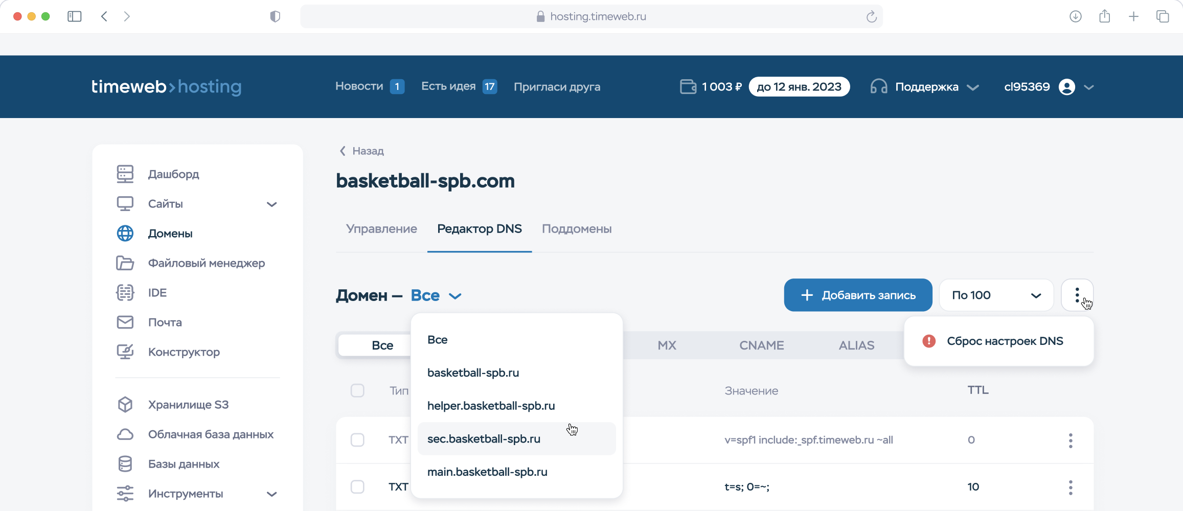The image size is (1183, 511).
Task: Switch to the Поддомены tab
Action: (577, 229)
